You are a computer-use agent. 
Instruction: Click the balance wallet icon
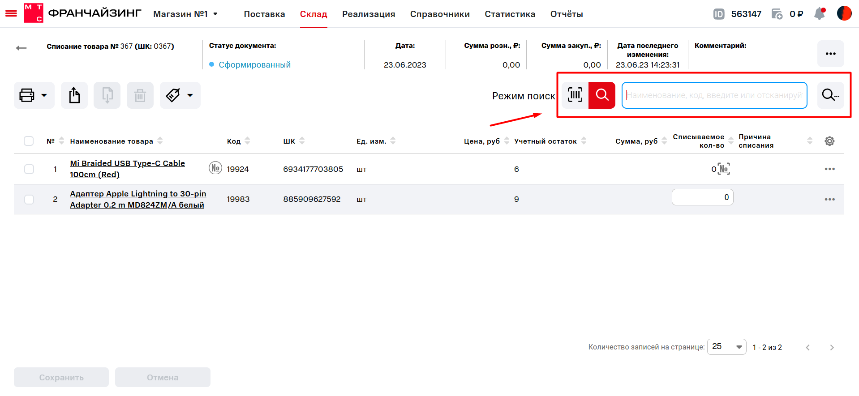coord(777,14)
